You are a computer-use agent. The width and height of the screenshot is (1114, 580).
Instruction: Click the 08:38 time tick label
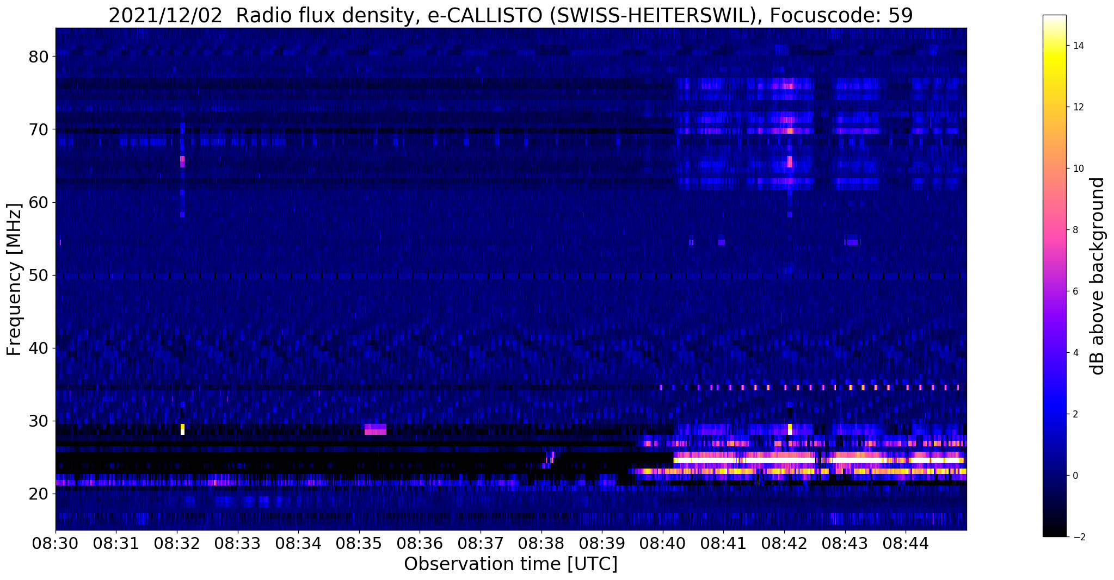pos(541,543)
